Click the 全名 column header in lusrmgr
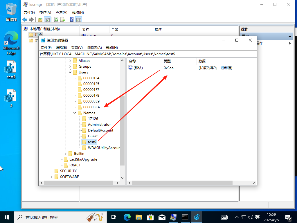The width and height of the screenshot is (297, 223). pos(131,30)
